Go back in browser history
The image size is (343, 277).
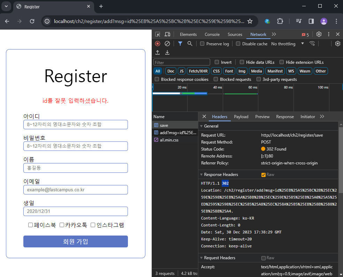pos(7,21)
